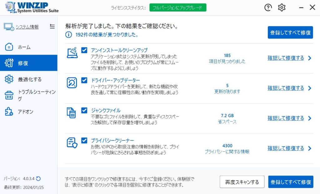Viewport: 320px width, 194px height.
Task: Click the green フルバージョンにアップグレード button
Action: coord(178,7)
